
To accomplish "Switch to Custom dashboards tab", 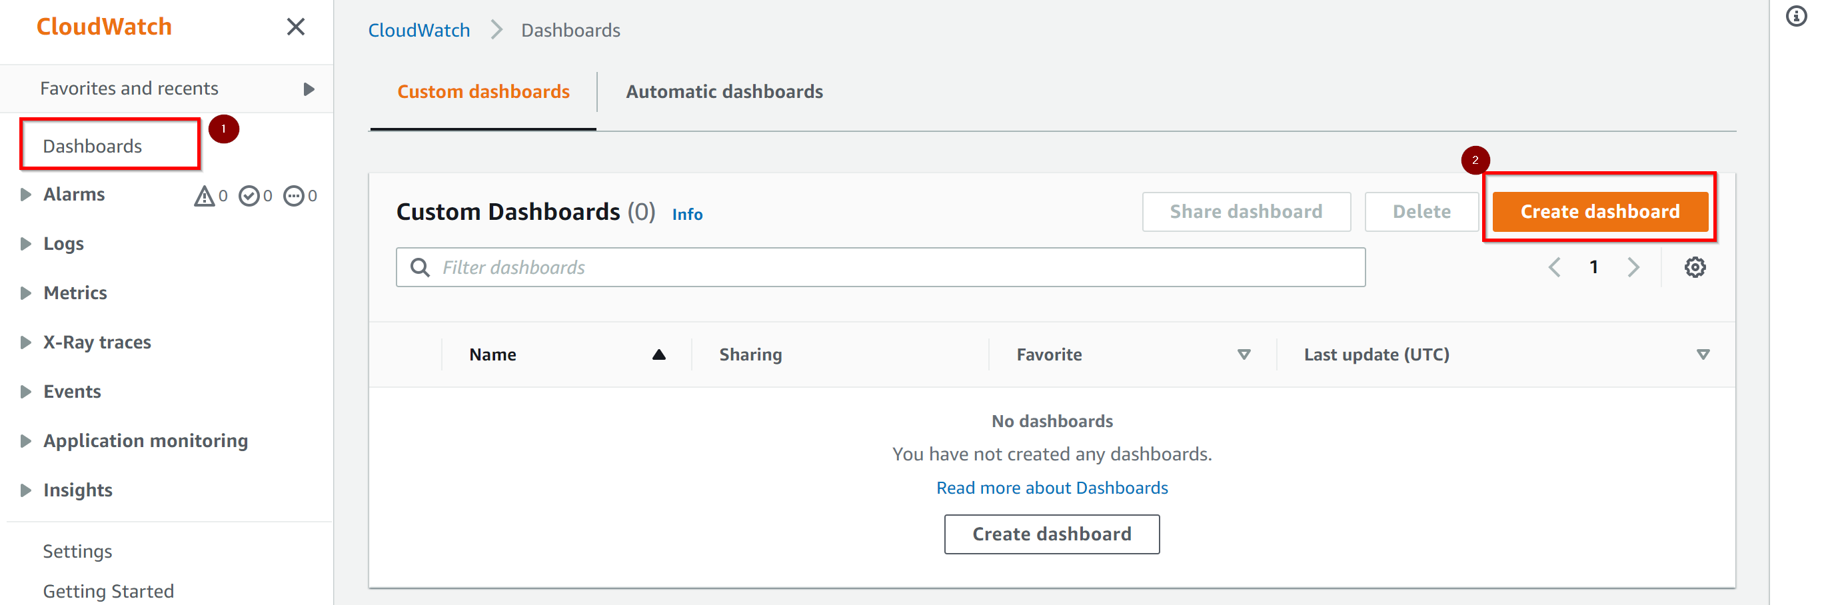I will (483, 92).
